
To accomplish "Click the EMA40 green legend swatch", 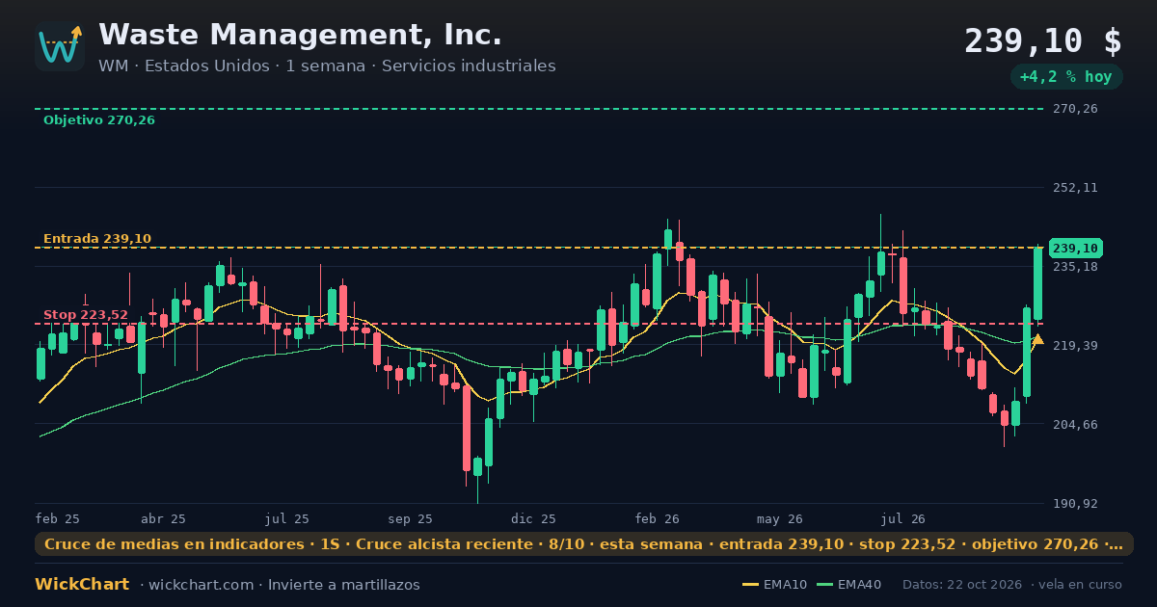I will coord(824,585).
